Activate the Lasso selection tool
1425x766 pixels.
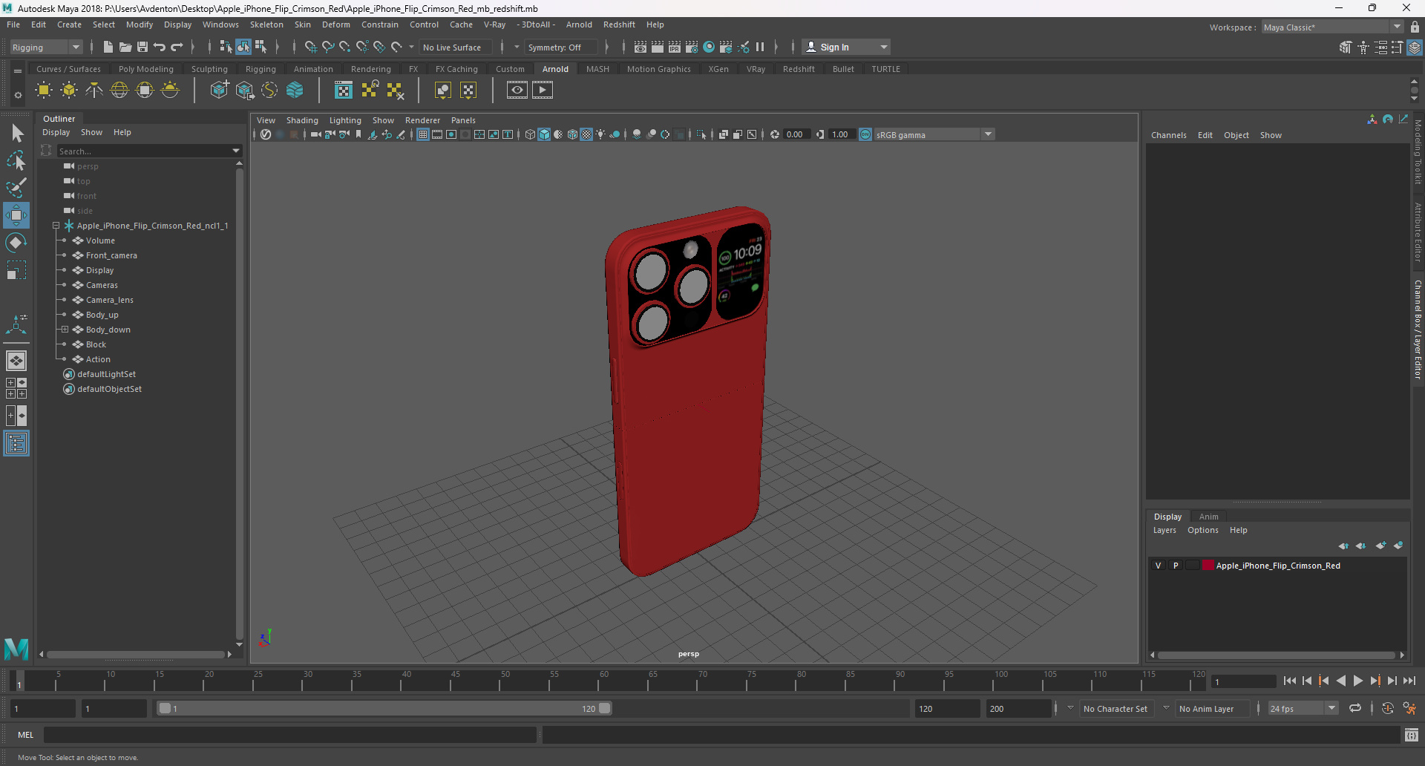[16, 160]
